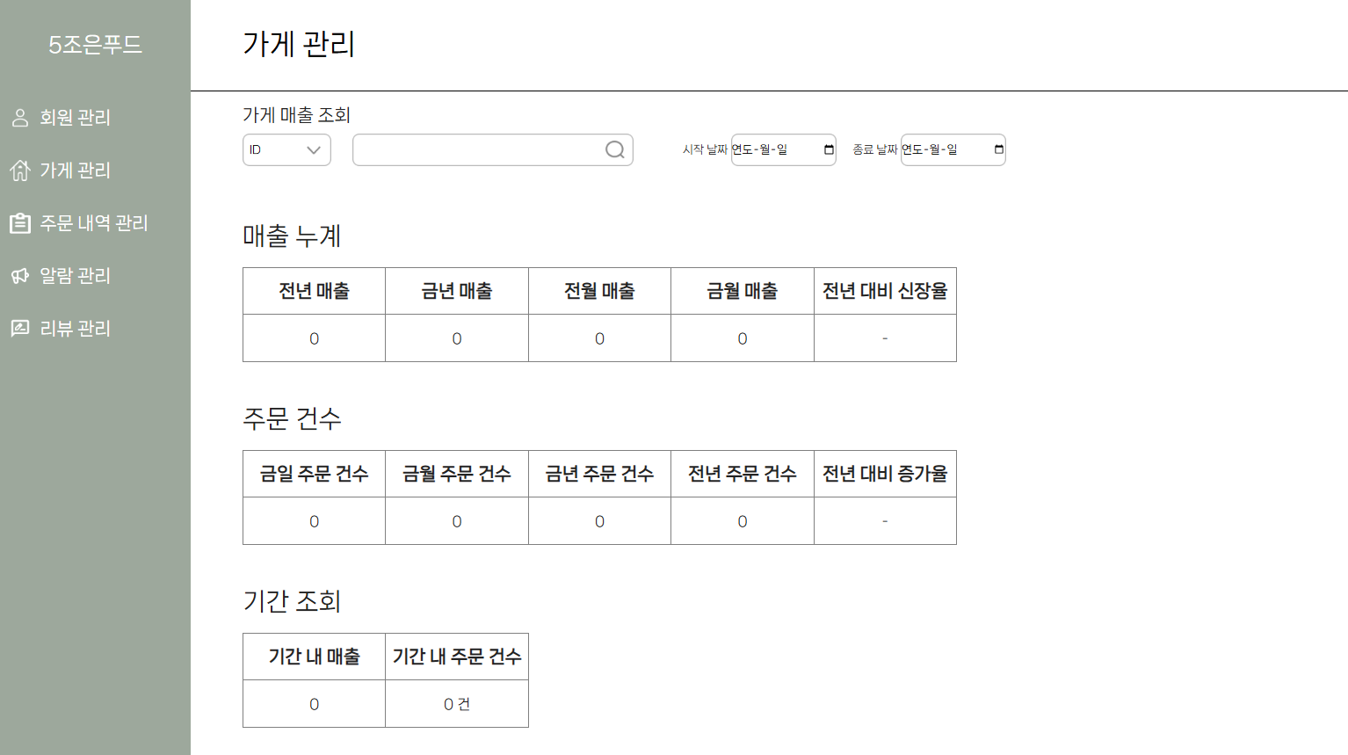
Task: Select the 전년 대비 신장율 column header
Action: click(885, 291)
